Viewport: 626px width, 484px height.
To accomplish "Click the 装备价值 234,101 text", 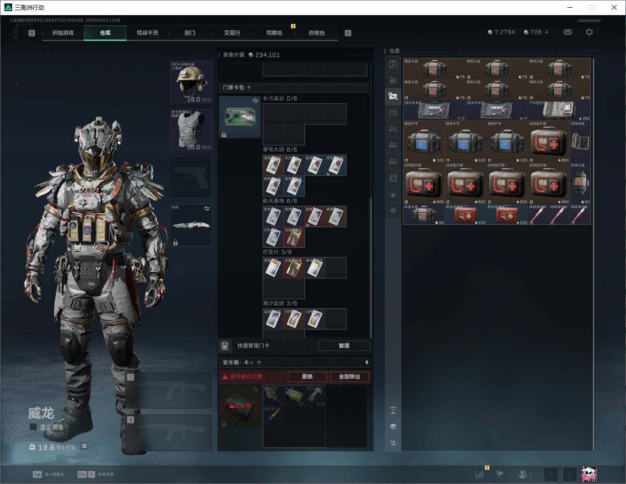I will [x=251, y=55].
